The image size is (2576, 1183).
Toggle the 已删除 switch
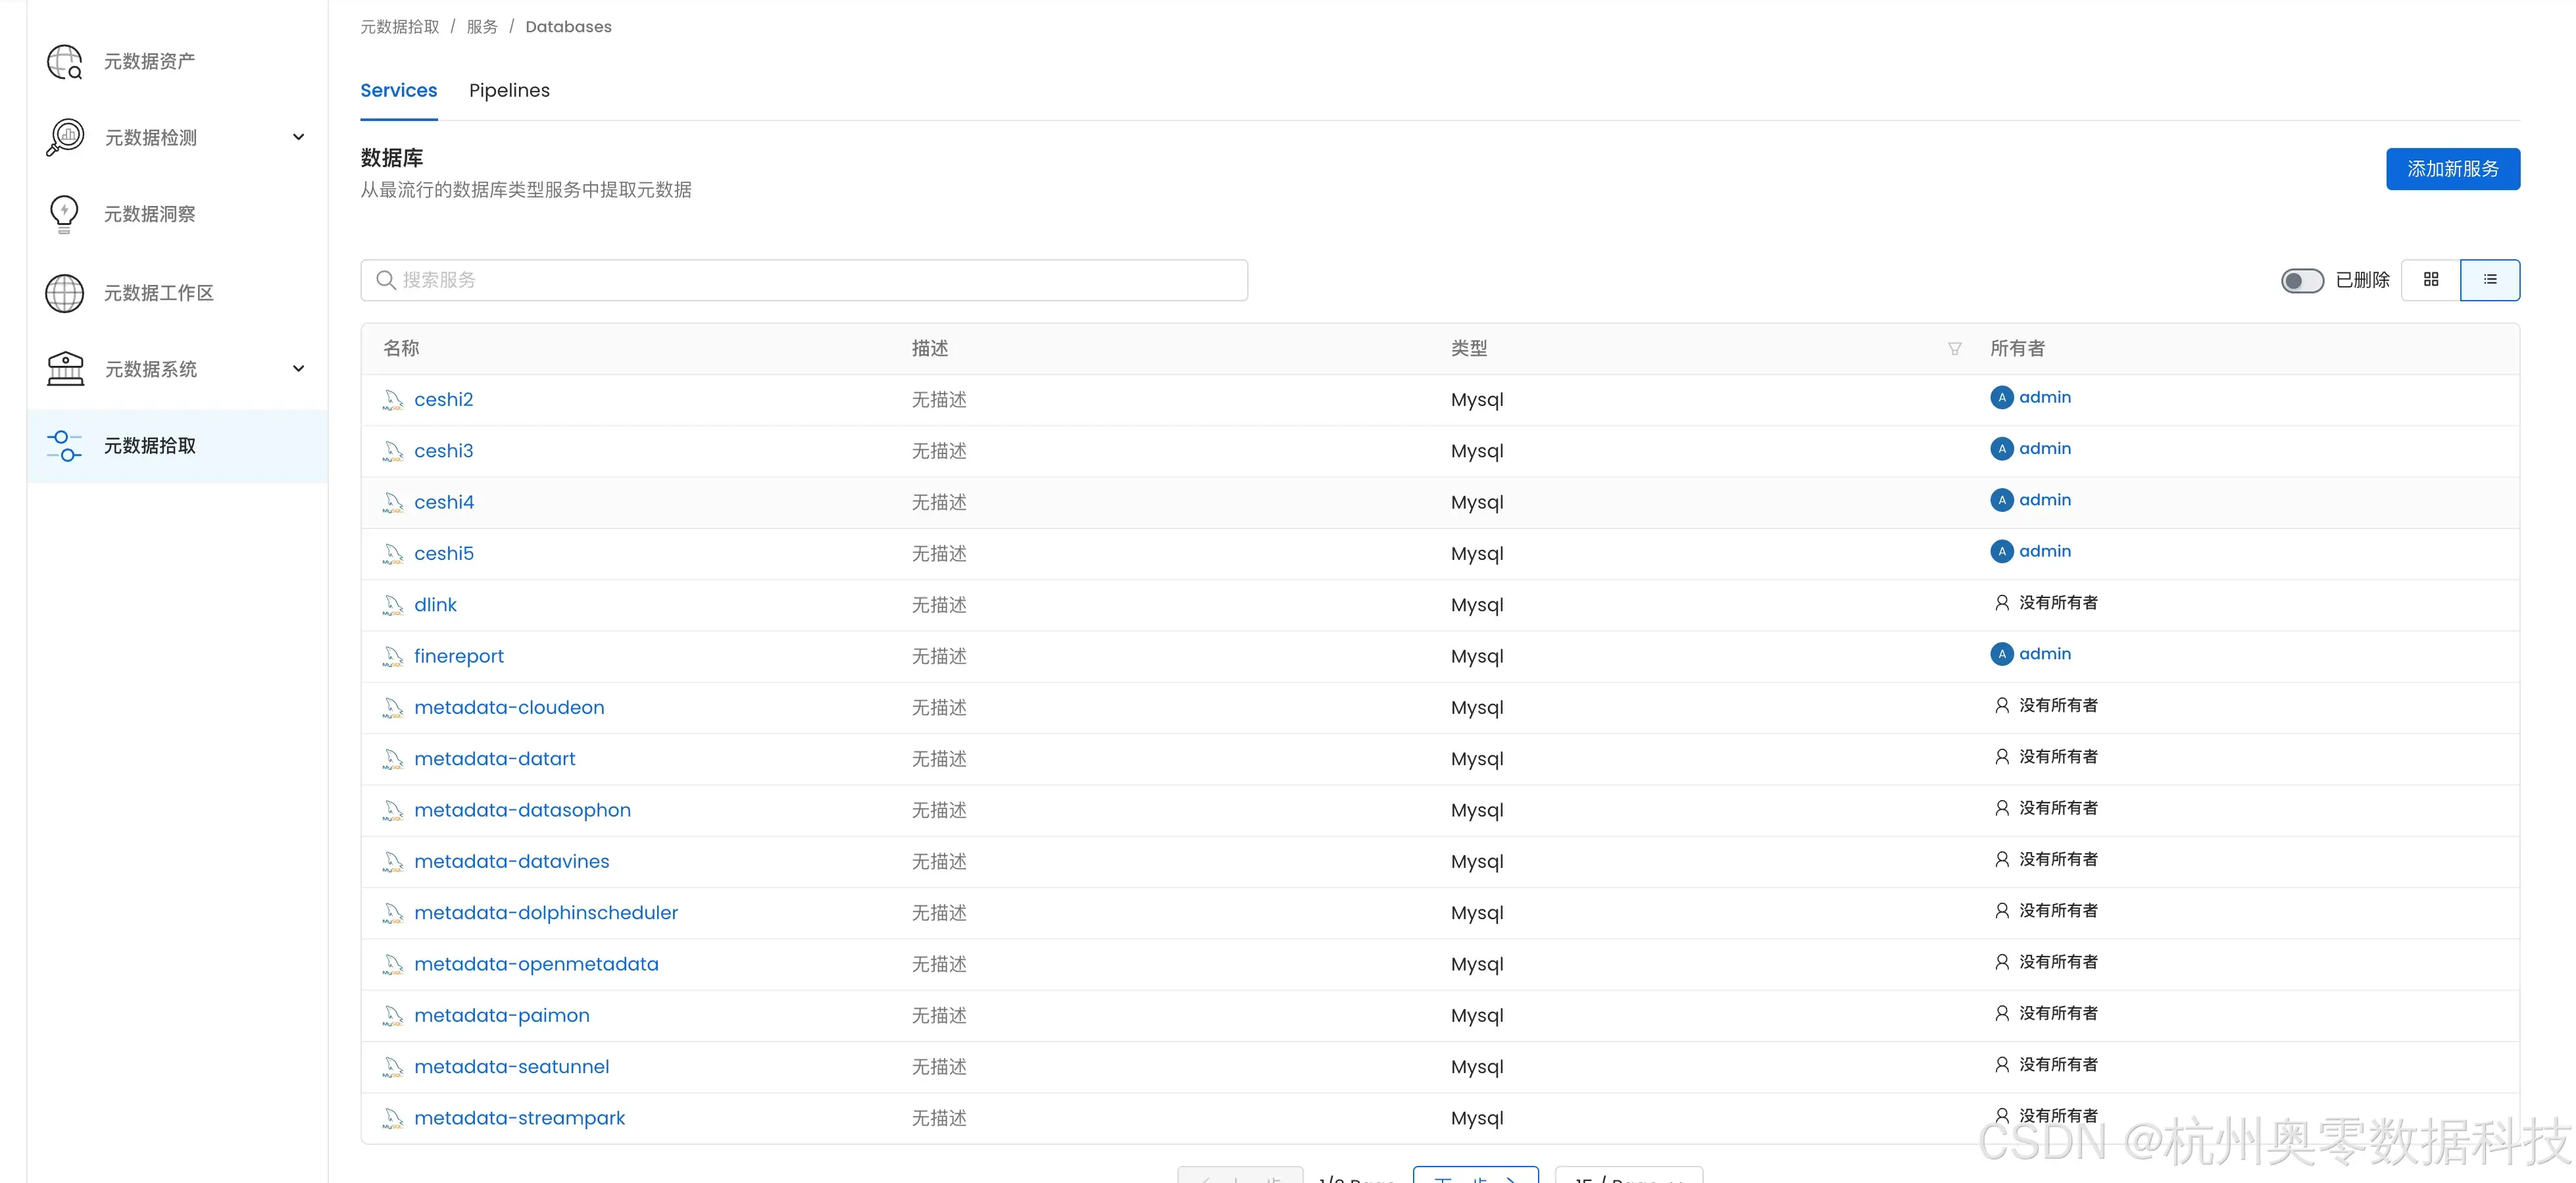[2301, 281]
